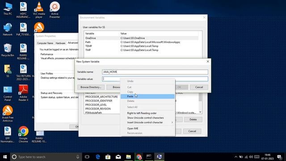Open Microsoft Store from taskbar
The image size is (286, 161).
(108, 157)
